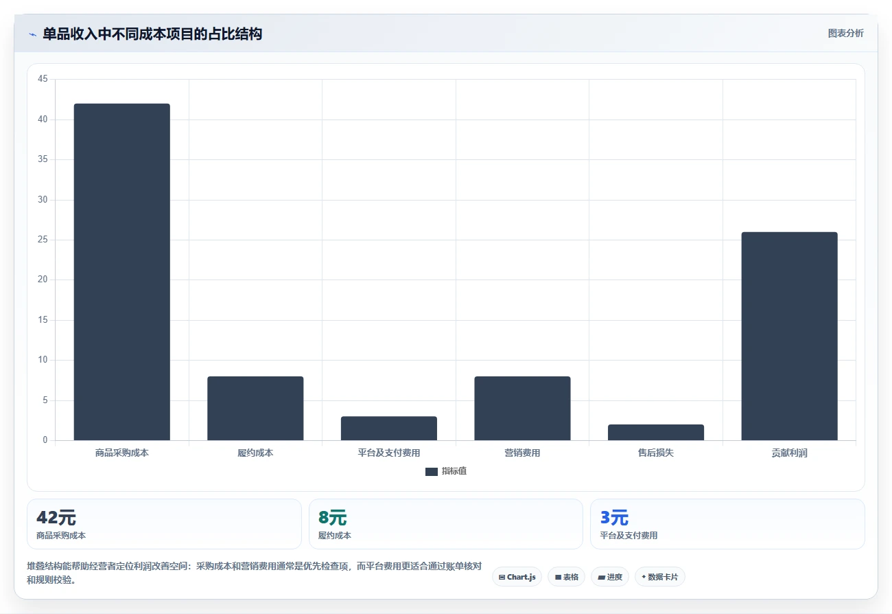
Task: Click the 售后损失 x-axis label
Action: coord(656,453)
